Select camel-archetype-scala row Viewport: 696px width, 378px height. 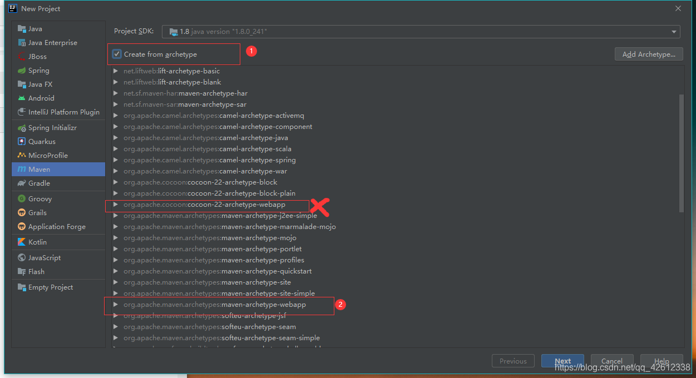point(394,149)
